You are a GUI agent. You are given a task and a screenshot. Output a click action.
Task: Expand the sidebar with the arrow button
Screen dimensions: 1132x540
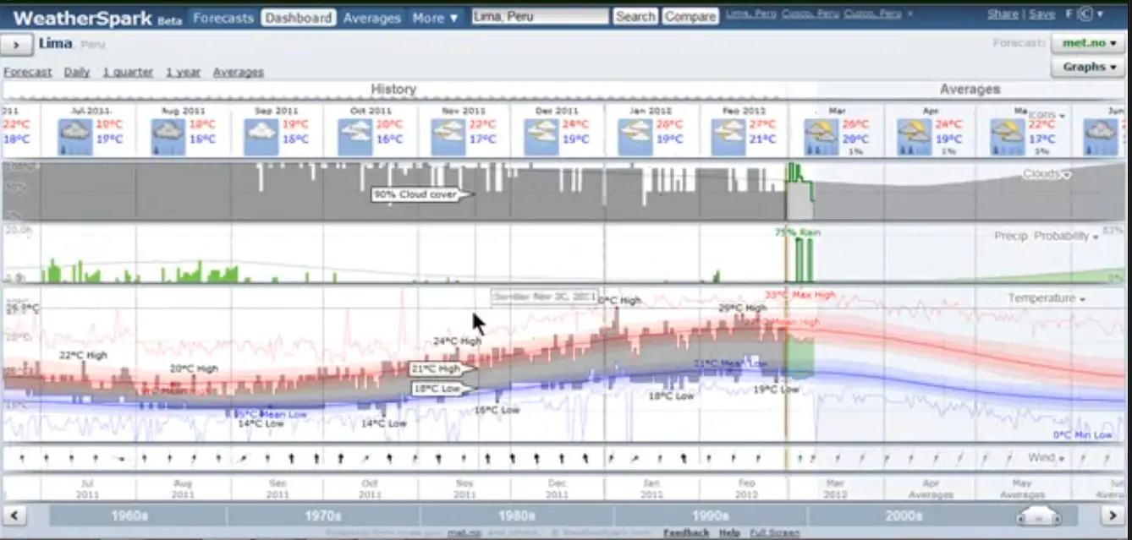[x=17, y=45]
